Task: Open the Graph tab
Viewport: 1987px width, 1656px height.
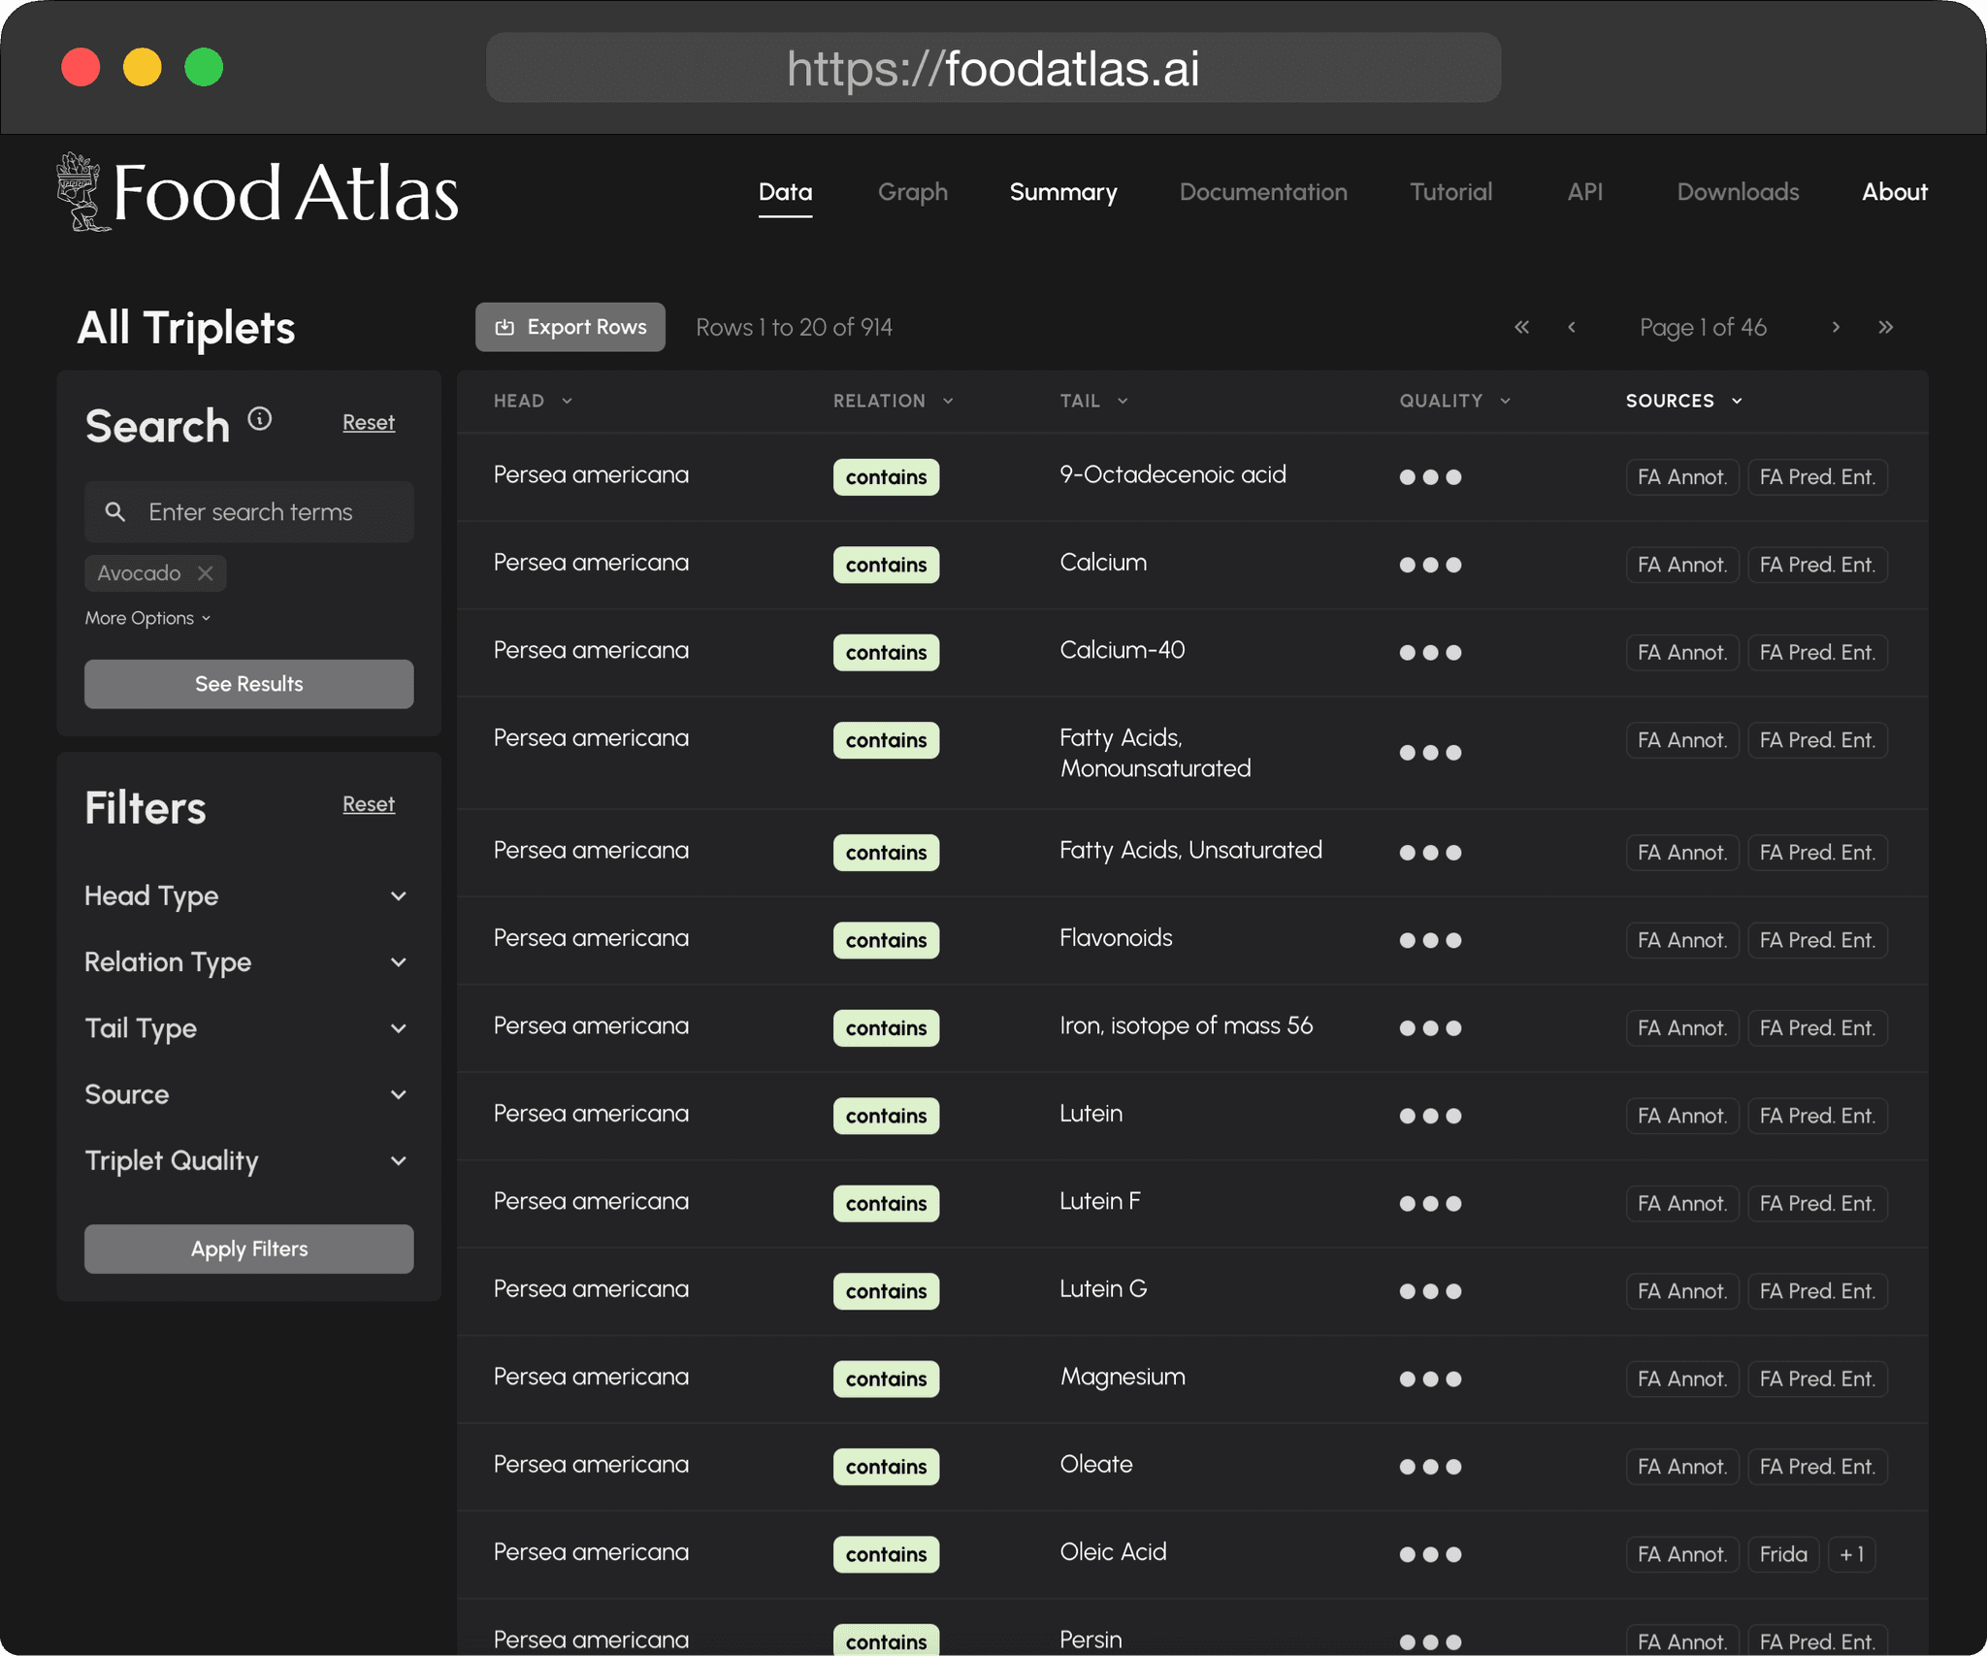Action: (x=912, y=192)
